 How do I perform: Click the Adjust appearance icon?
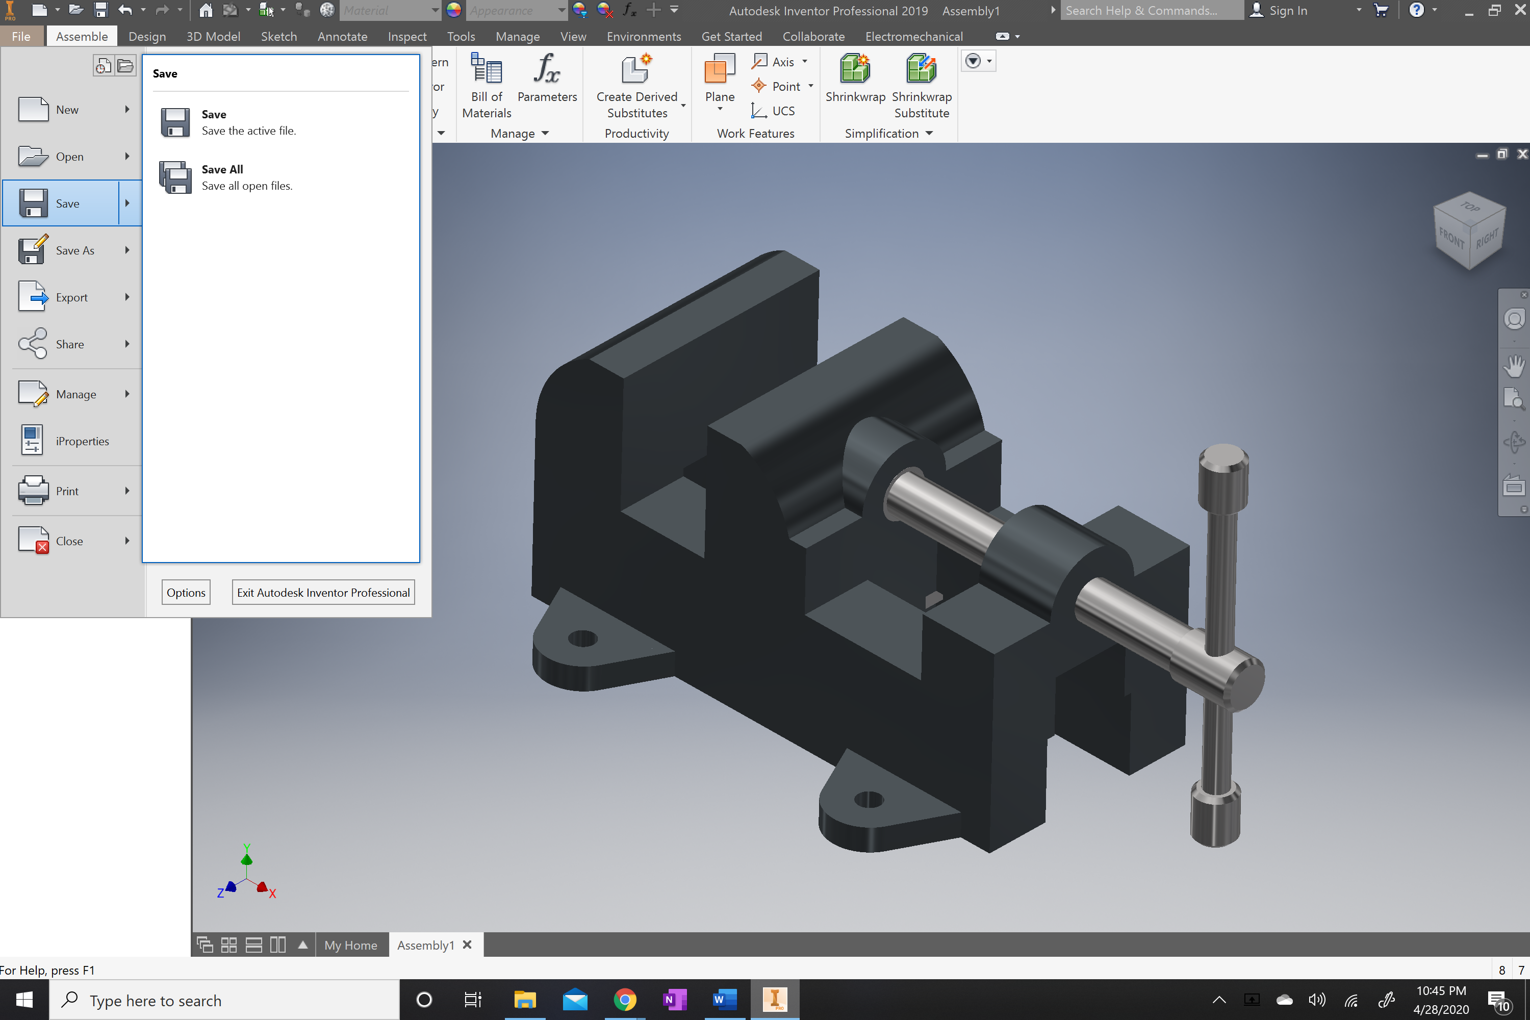[579, 10]
